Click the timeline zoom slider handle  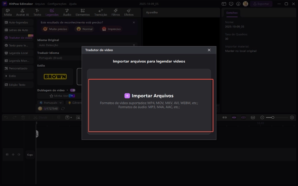[x=273, y=118]
